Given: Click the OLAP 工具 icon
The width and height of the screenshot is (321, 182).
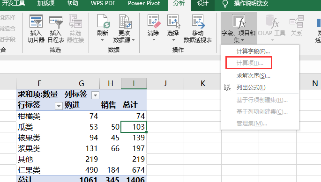Looking at the screenshot, I should (x=272, y=21).
